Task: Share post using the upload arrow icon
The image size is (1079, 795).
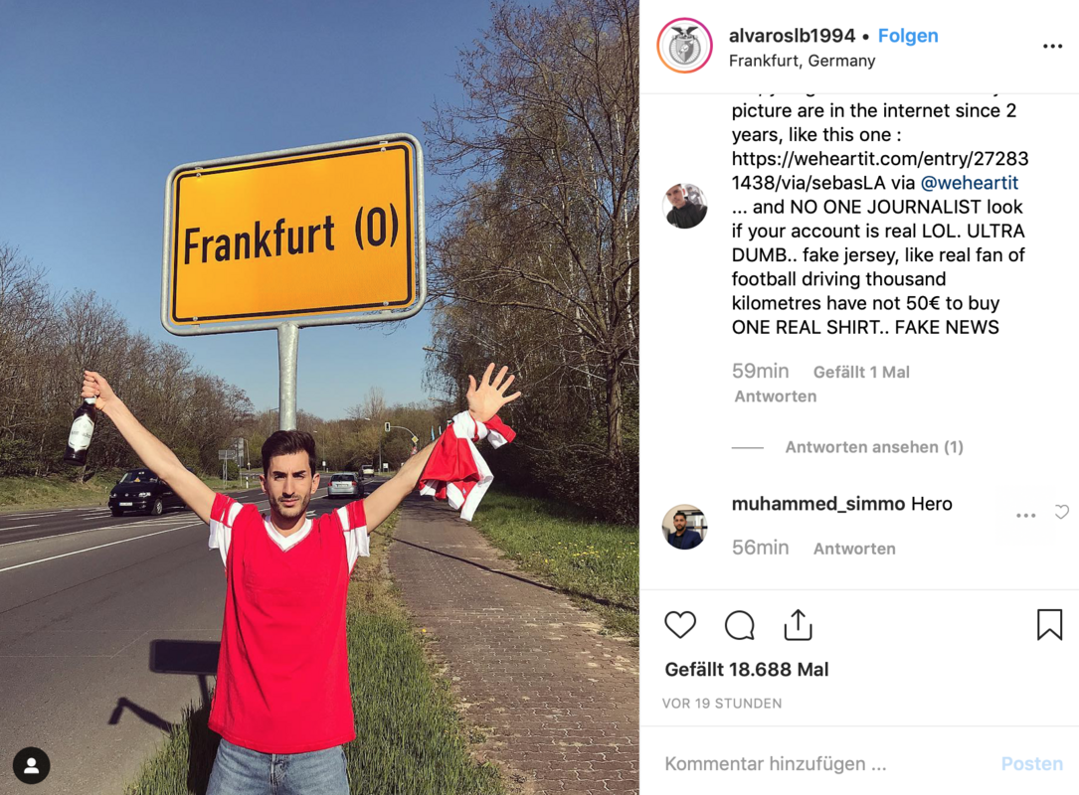Action: click(799, 624)
